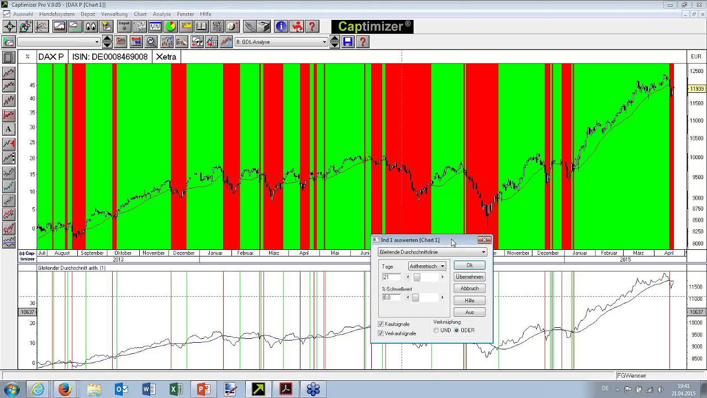Image resolution: width=707 pixels, height=398 pixels.
Task: Click the Aus button
Action: [469, 312]
